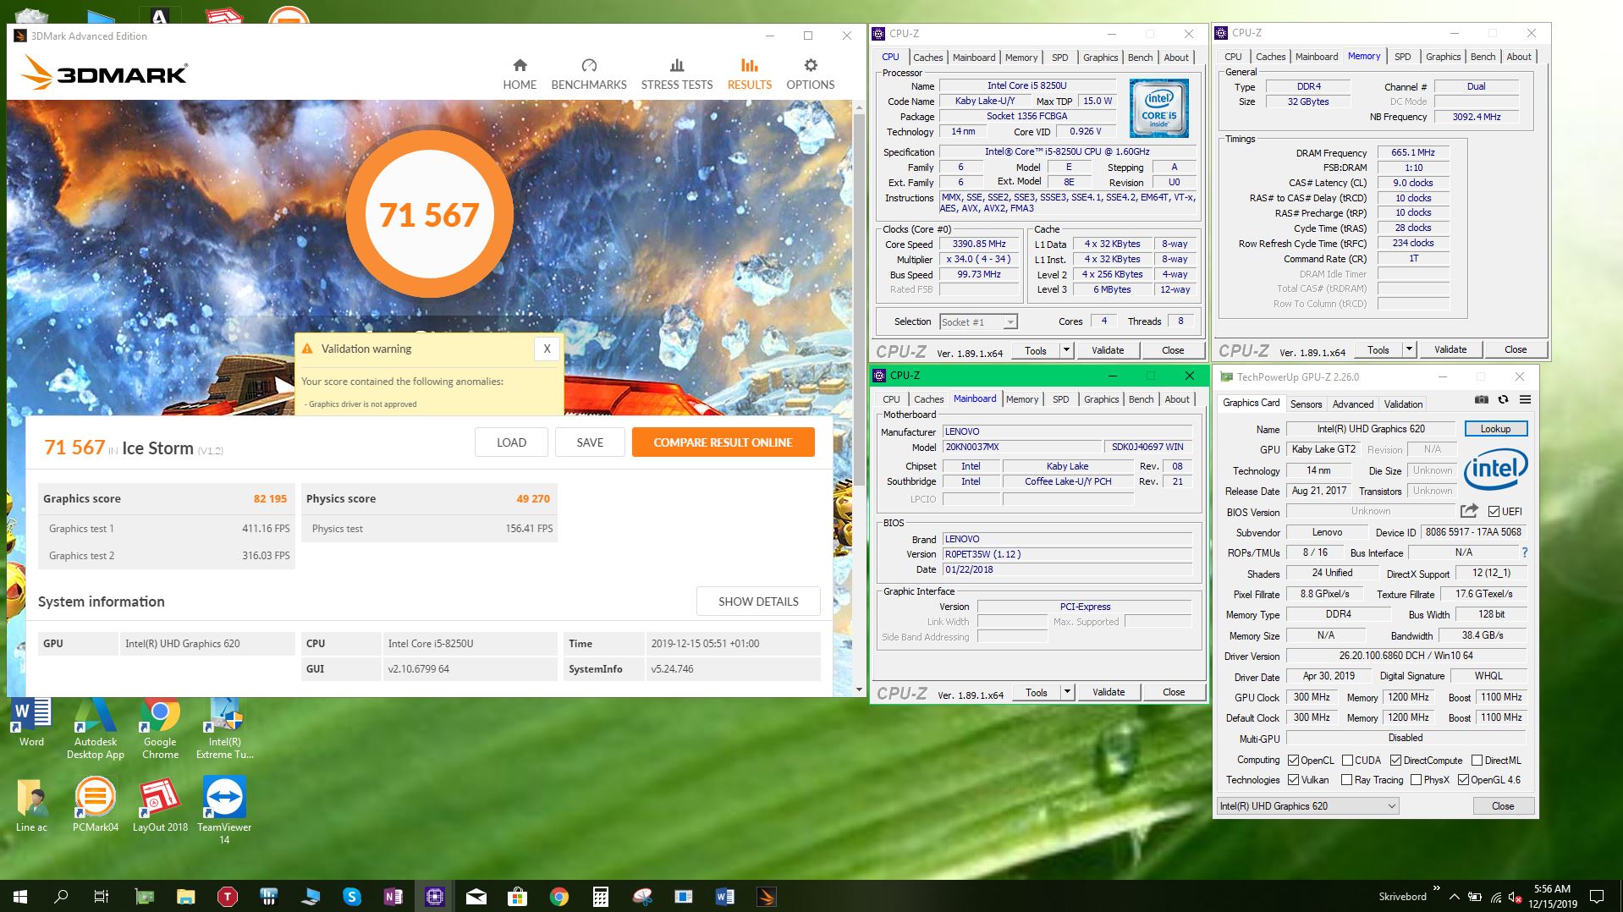
Task: Close GPU-Z with bottom Close button
Action: (1503, 806)
